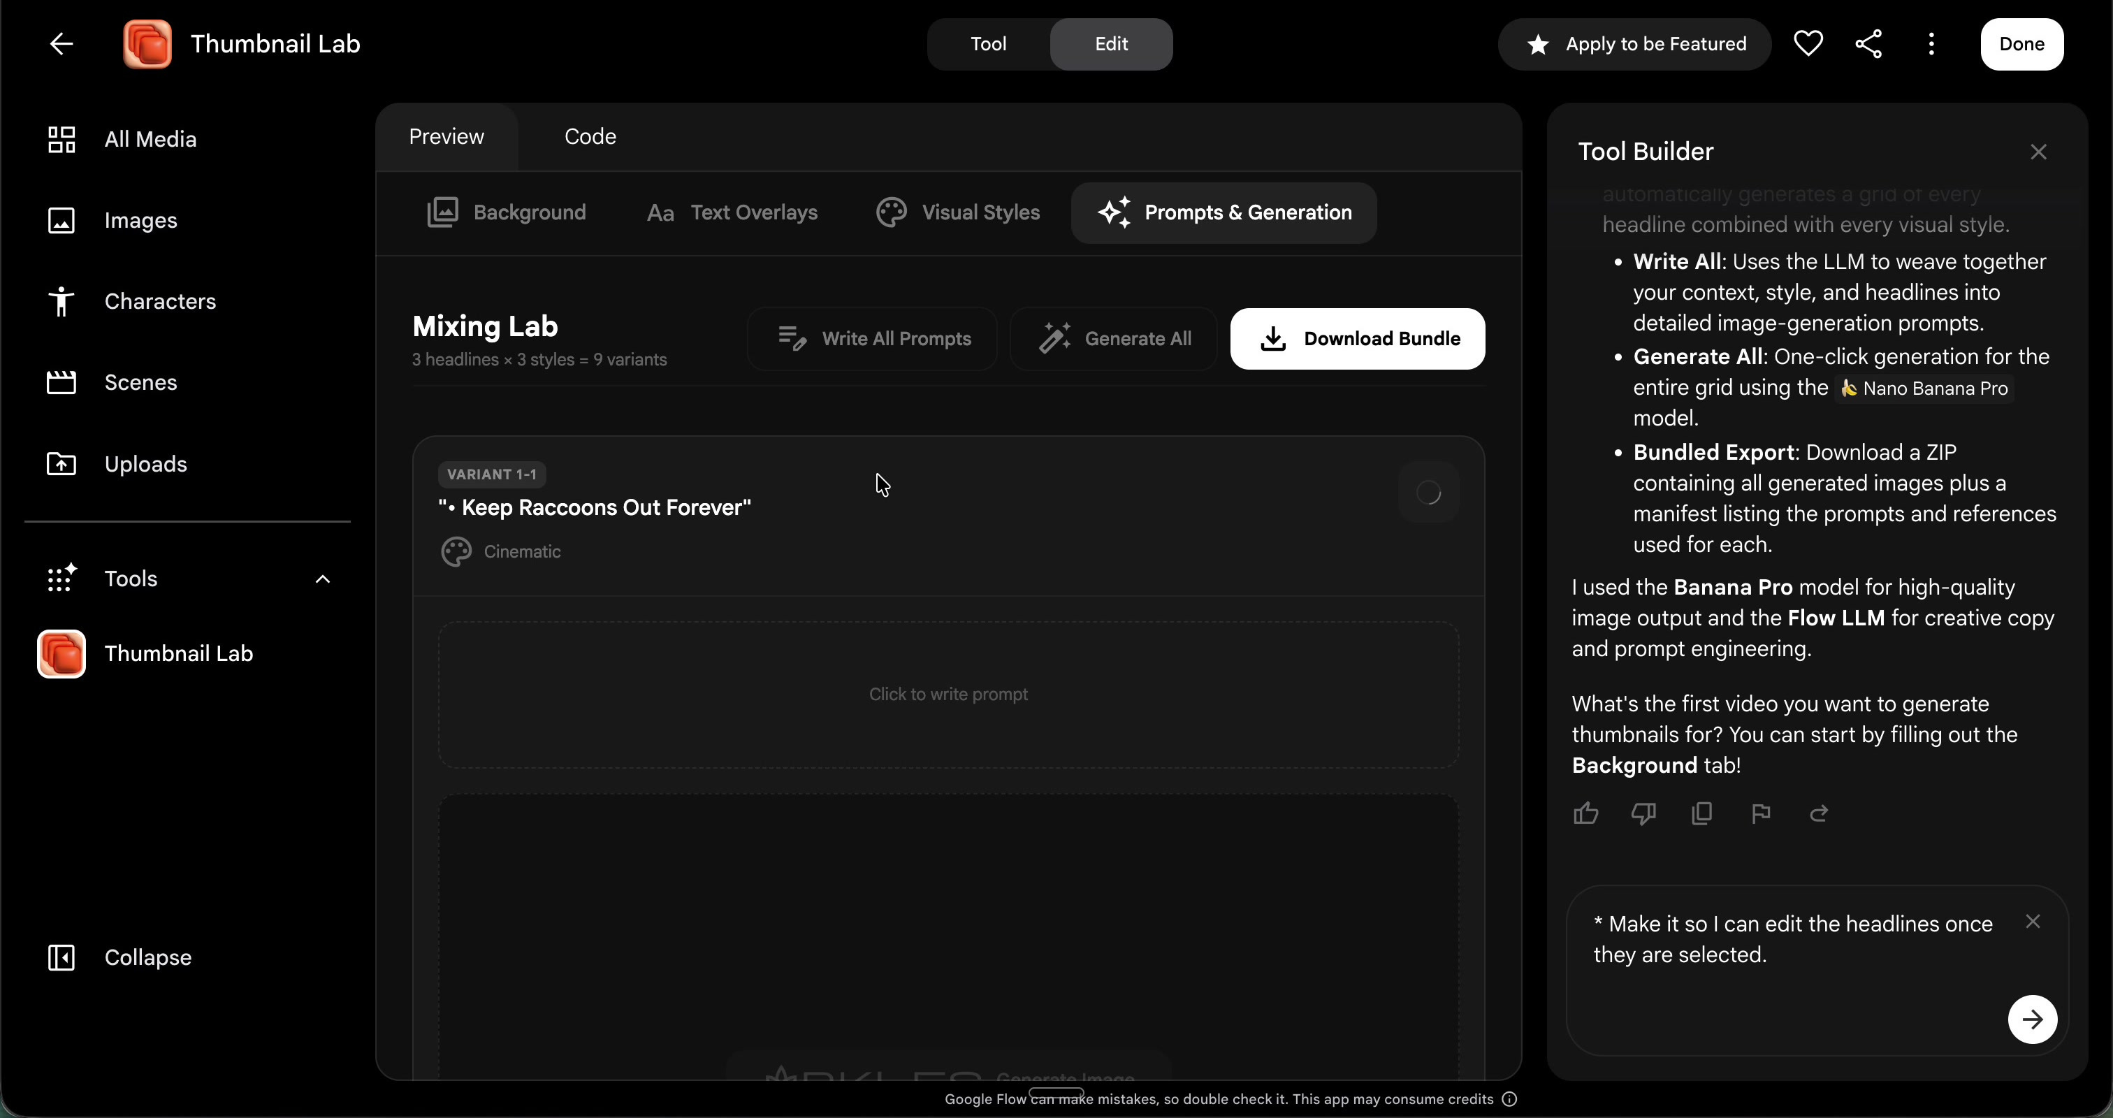Click Apply to be Featured
Viewport: 2113px width, 1118px height.
tap(1635, 44)
